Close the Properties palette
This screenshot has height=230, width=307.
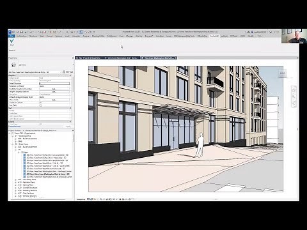73,58
